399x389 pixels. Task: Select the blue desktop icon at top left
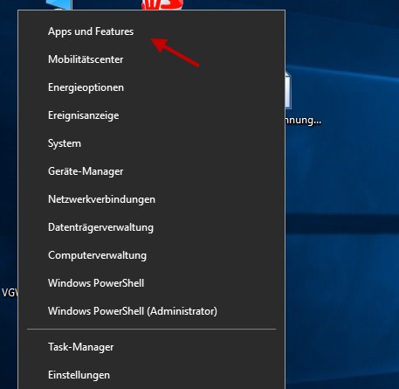(x=58, y=4)
